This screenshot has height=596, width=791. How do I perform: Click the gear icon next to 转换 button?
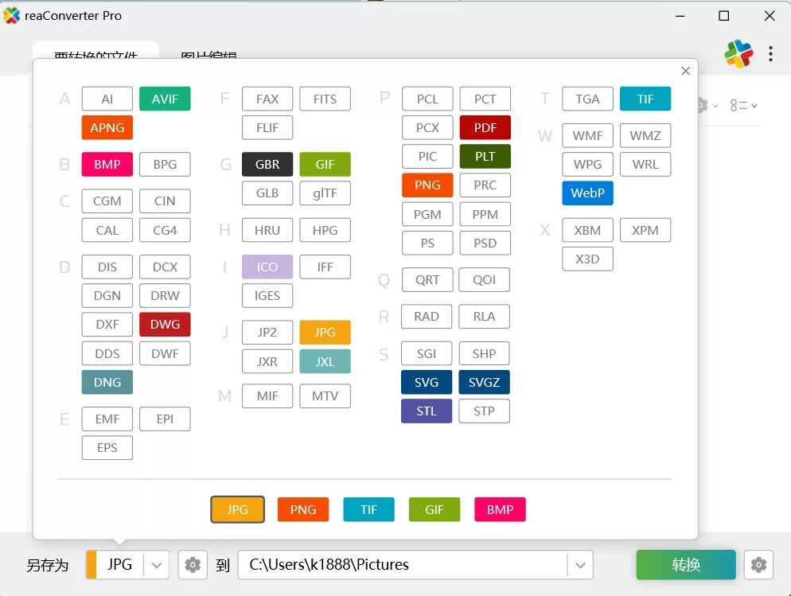[x=758, y=564]
